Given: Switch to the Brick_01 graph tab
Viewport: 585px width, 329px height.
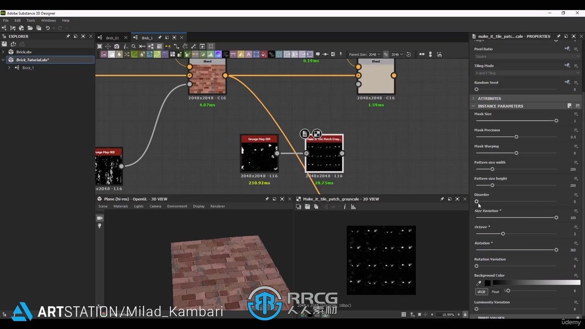Looking at the screenshot, I should pyautogui.click(x=112, y=38).
